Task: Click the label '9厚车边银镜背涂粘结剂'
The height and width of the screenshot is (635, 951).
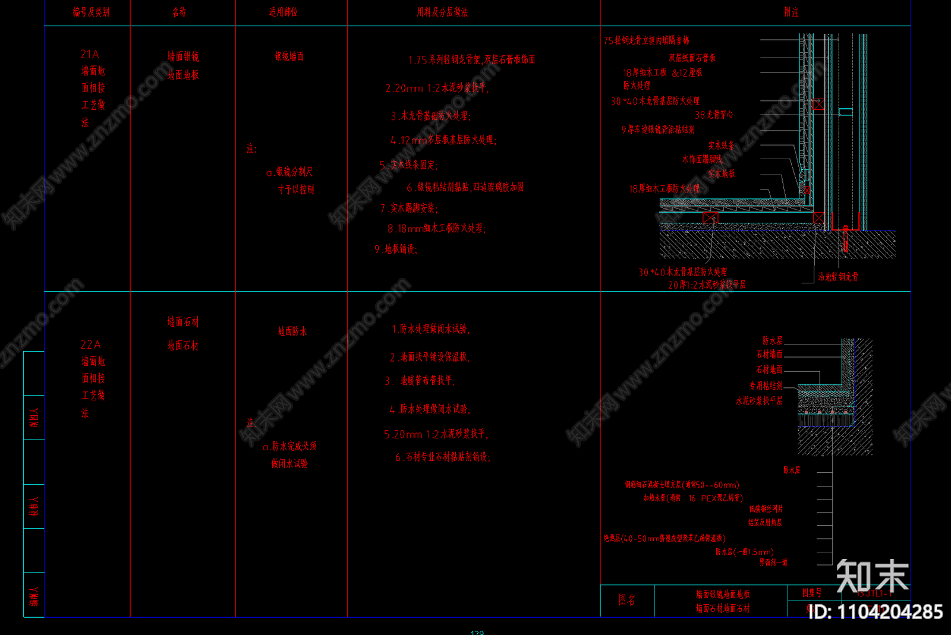Action: click(x=658, y=129)
